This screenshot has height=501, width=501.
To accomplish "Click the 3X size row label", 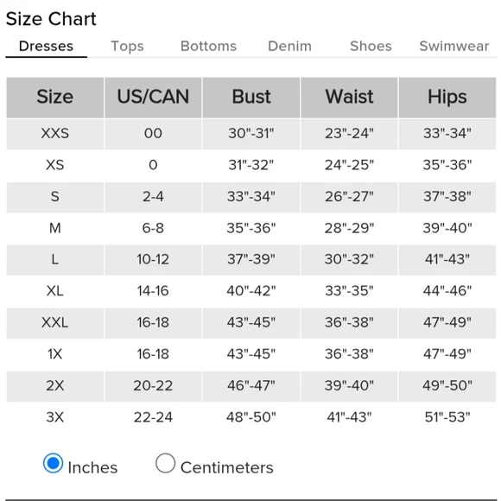I will pyautogui.click(x=55, y=417).
